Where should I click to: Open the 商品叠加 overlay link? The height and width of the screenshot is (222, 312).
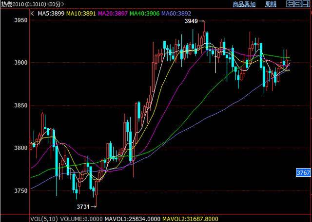point(244,4)
